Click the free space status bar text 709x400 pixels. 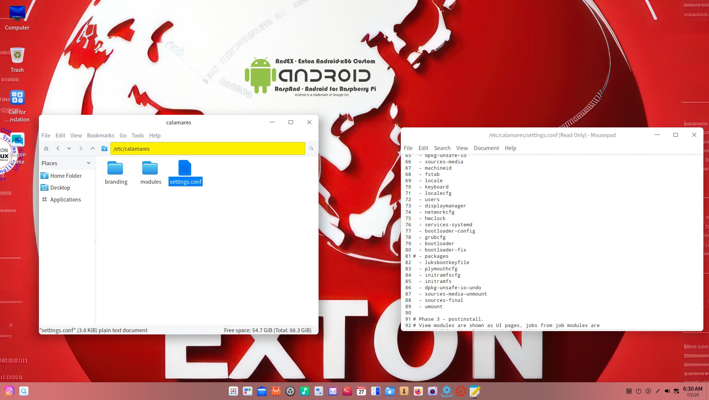[267, 330]
